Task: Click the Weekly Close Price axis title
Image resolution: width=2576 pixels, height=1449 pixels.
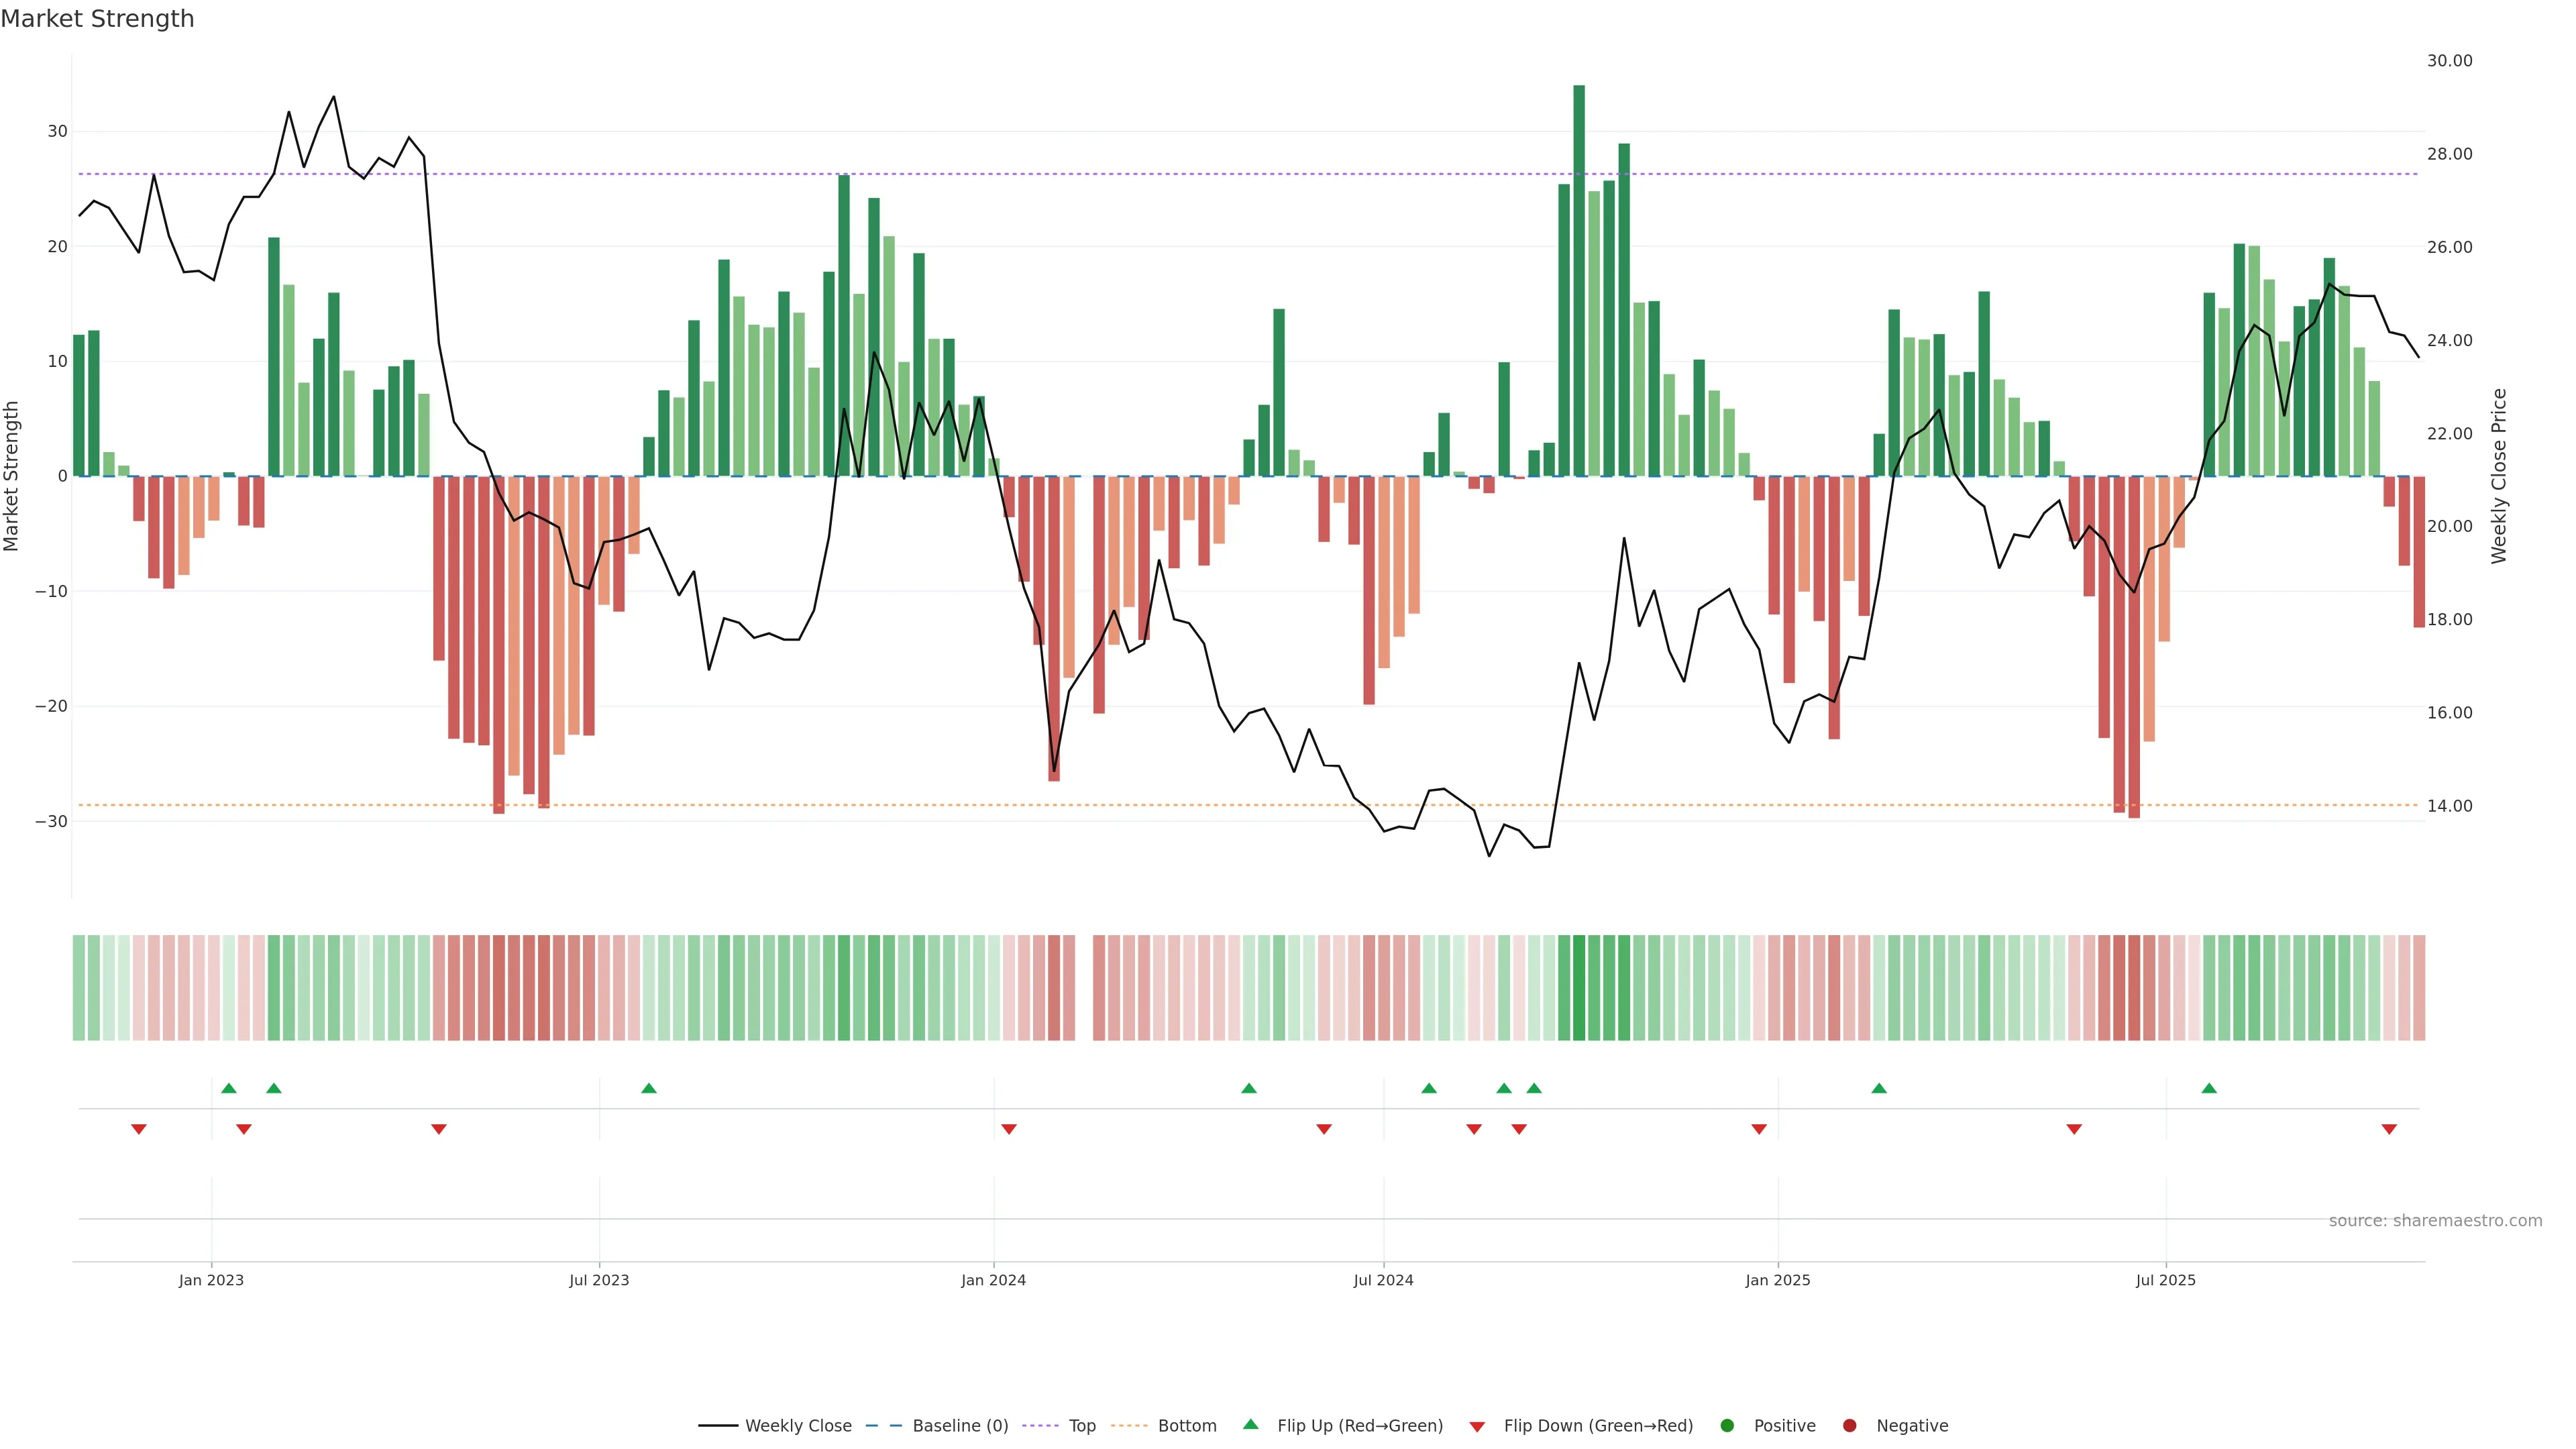Action: pyautogui.click(x=2499, y=476)
